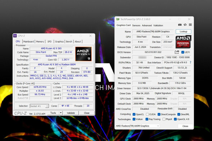This screenshot has width=212, height=141.
Task: Click the Die Size value 233 mm²
Action: [x=168, y=42]
